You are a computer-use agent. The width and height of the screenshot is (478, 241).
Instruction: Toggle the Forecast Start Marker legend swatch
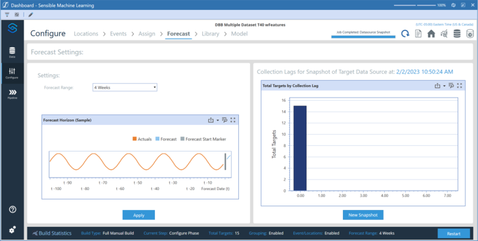coord(182,139)
